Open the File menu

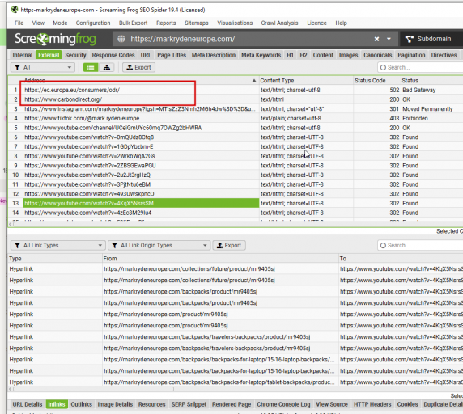19,23
